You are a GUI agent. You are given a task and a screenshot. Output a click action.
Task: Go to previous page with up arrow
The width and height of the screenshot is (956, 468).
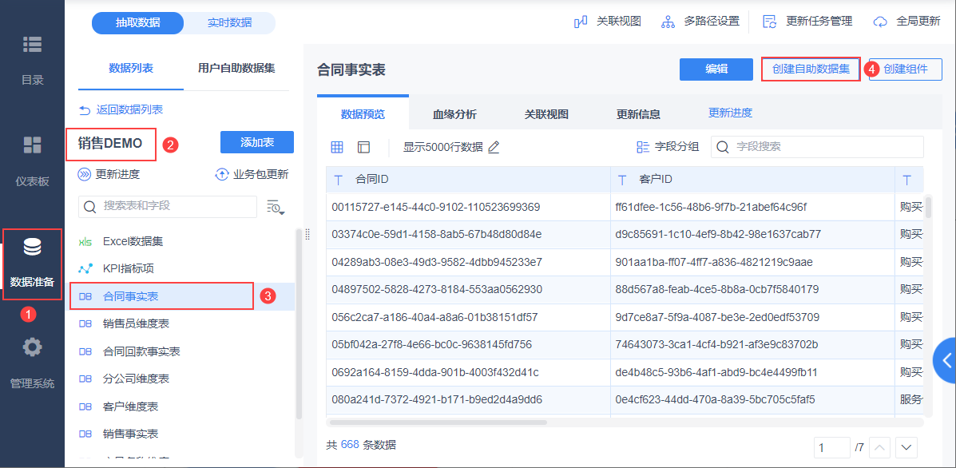pos(879,448)
